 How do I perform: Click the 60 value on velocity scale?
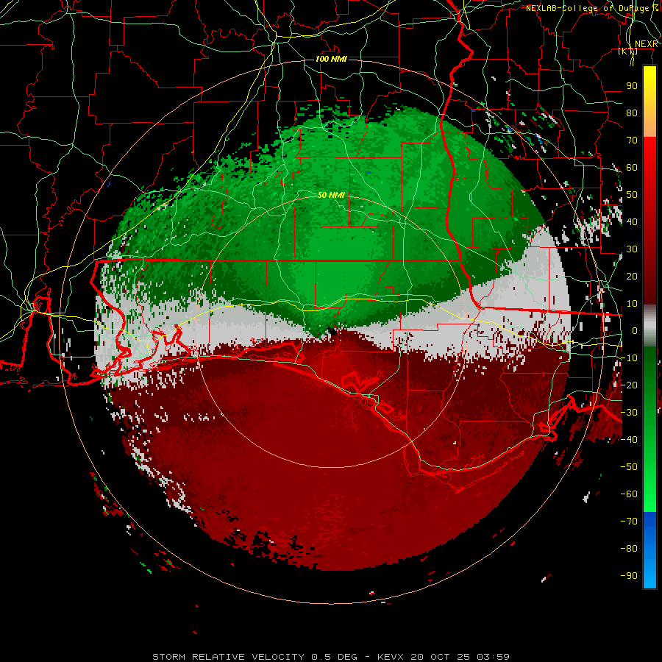(632, 167)
